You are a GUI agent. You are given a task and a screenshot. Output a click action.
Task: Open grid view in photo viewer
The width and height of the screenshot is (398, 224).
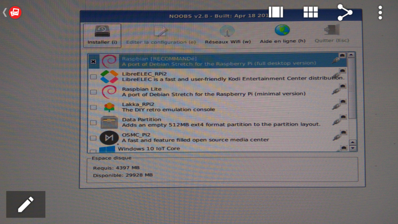(x=311, y=12)
